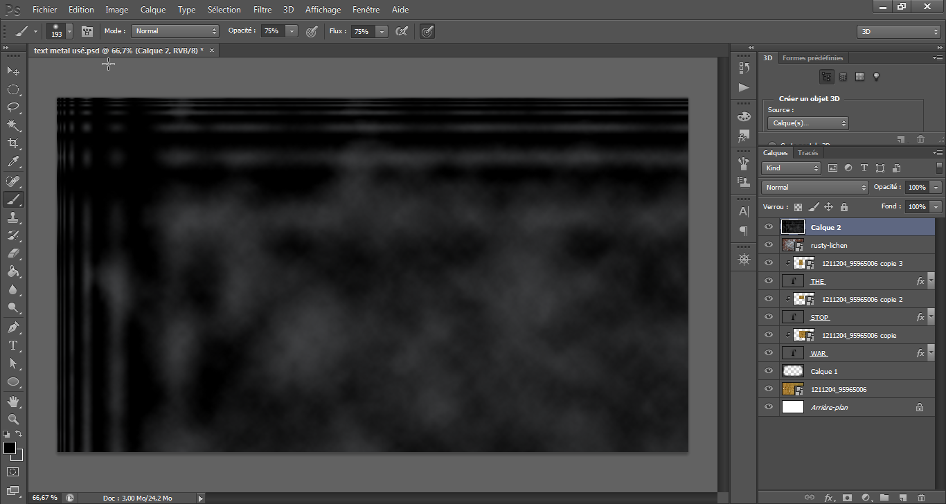Screen dimensions: 946x504
Task: Open the brush Mode dropdown
Action: [x=175, y=31]
